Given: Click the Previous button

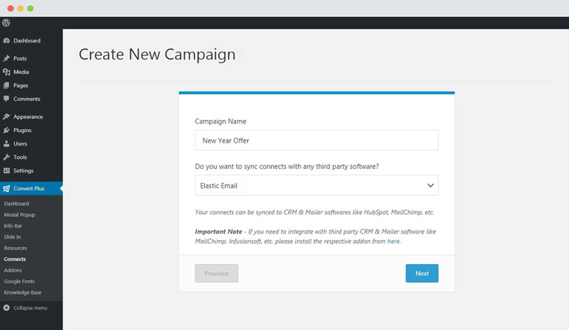Looking at the screenshot, I should coord(217,273).
